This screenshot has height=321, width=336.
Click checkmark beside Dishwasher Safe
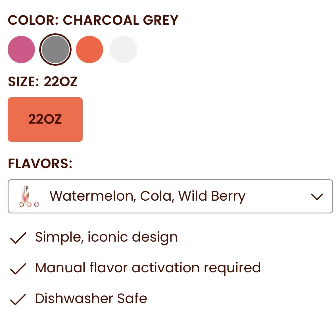18,299
